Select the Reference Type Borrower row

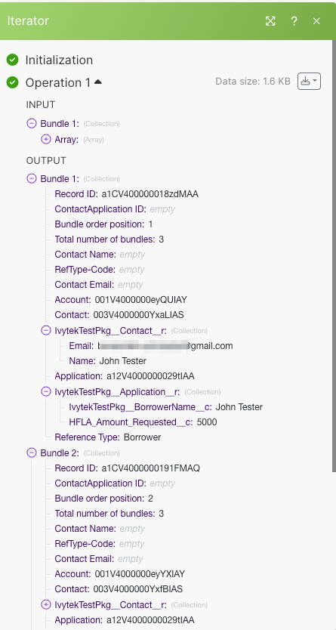point(107,437)
